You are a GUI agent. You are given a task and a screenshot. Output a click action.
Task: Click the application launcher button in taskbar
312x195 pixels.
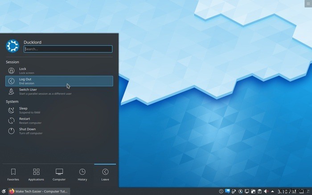pyautogui.click(x=4, y=191)
